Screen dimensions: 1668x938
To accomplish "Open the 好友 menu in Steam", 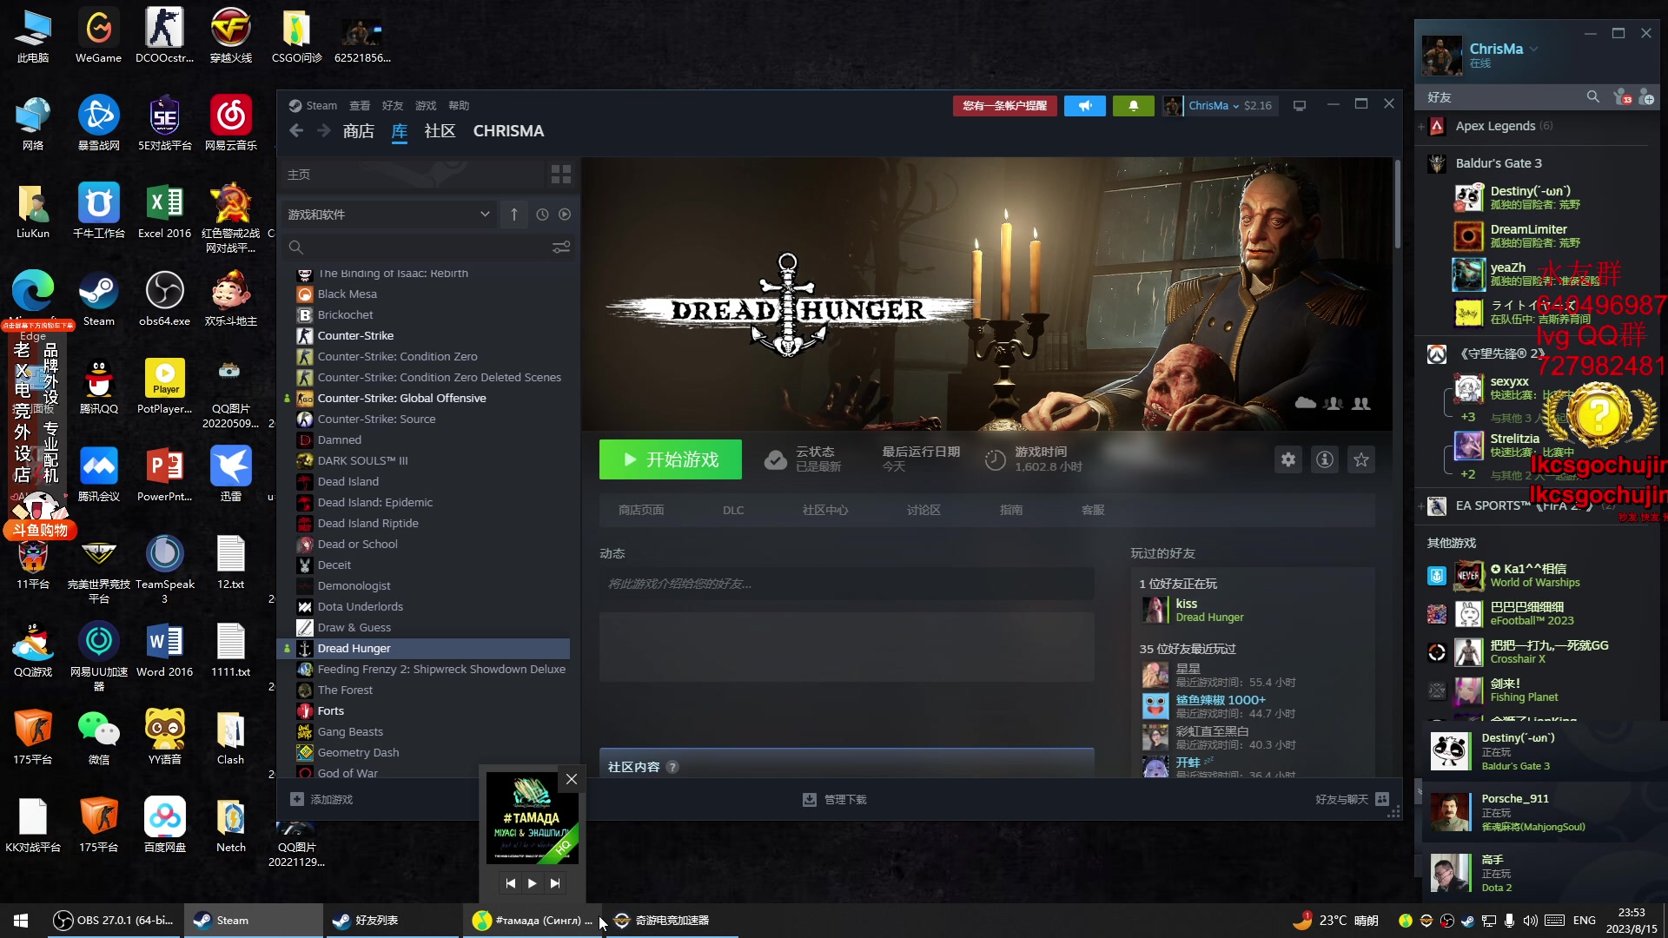I will point(393,105).
